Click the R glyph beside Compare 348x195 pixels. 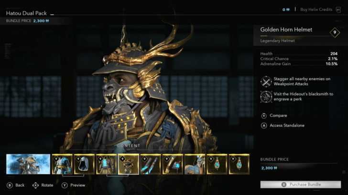pos(264,115)
